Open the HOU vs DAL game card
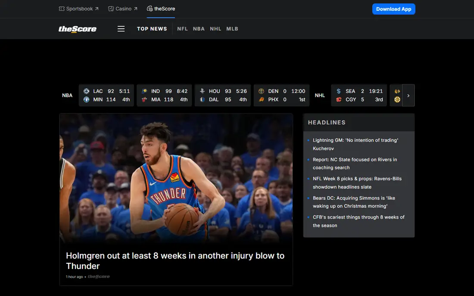474x296 pixels. 223,96
